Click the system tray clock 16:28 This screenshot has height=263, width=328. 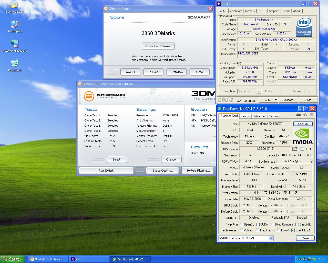click(x=321, y=259)
